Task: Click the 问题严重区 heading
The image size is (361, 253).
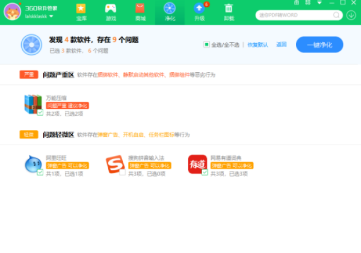Action: [58, 75]
